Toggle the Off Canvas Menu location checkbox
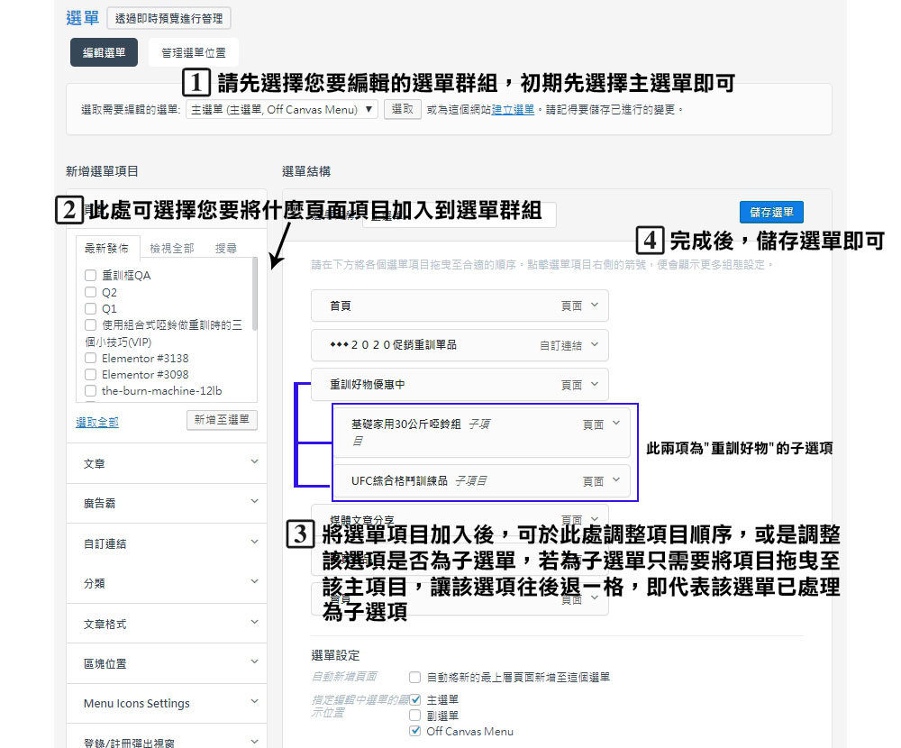The height and width of the screenshot is (748, 901). tap(414, 731)
